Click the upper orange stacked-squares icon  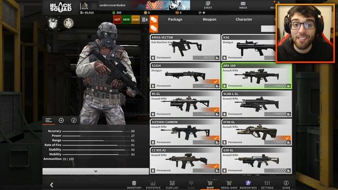[154, 20]
